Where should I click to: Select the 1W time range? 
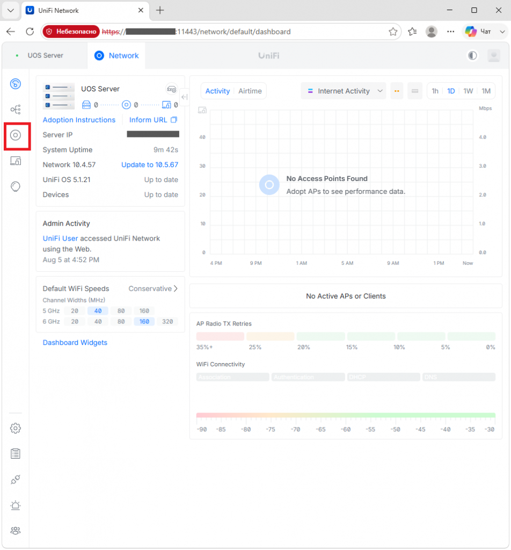[x=468, y=91]
